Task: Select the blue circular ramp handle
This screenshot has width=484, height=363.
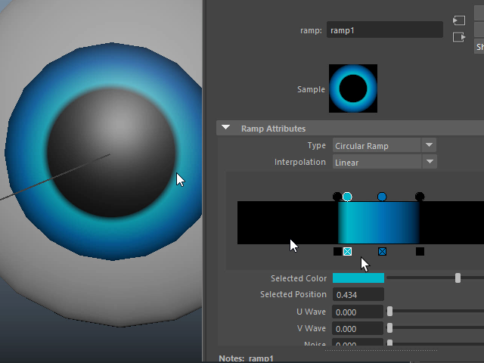Action: 382,197
